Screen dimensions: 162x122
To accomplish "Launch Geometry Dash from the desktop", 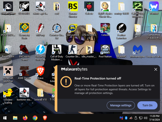I will [x=24, y=31].
